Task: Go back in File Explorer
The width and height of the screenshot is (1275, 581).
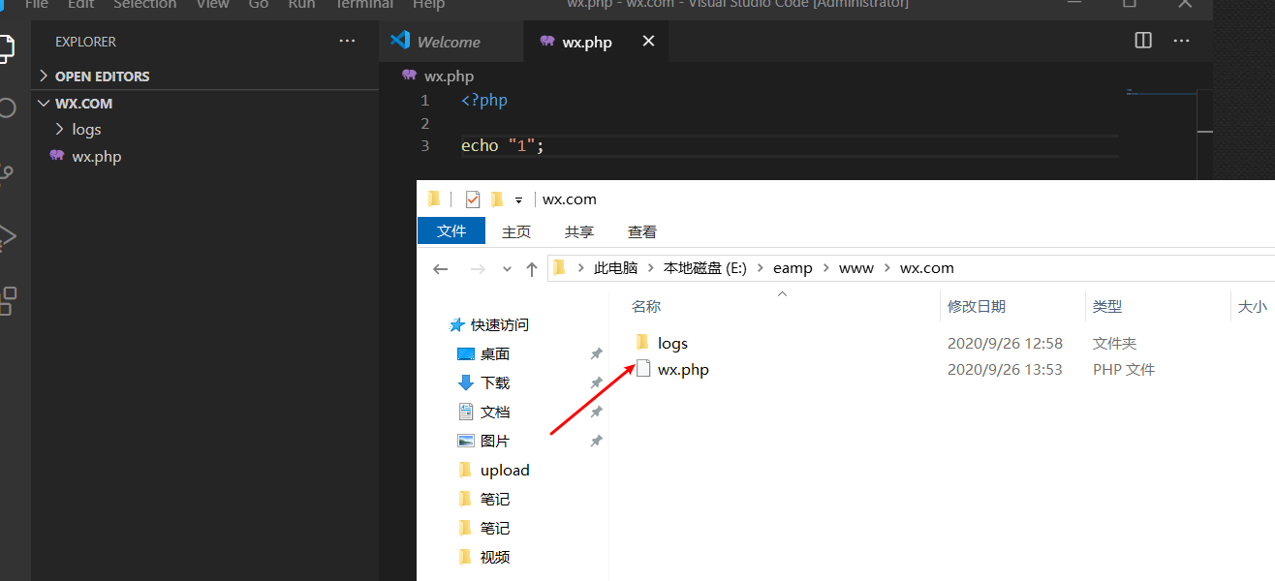Action: coord(441,269)
